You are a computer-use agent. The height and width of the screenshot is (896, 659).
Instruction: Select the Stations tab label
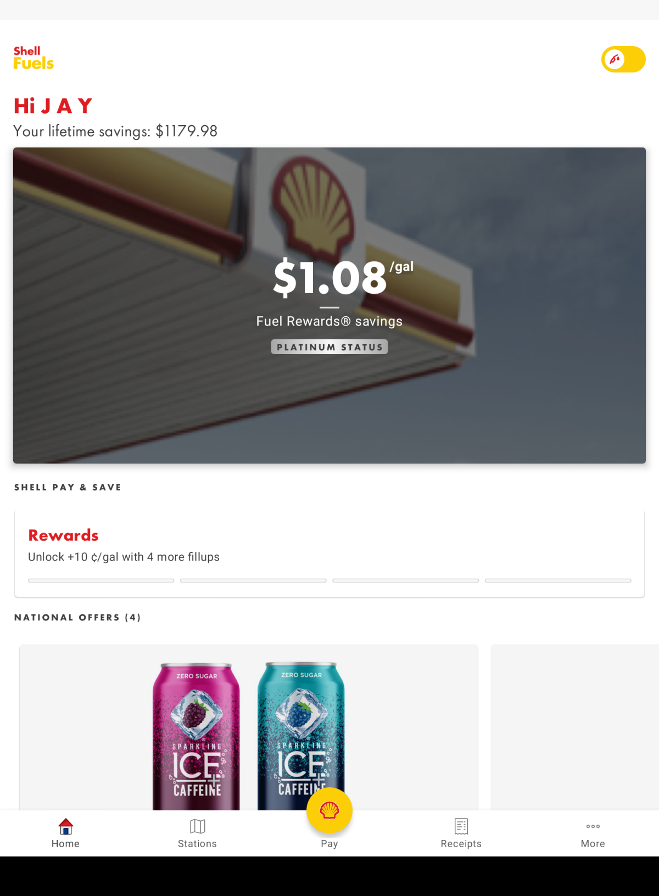(x=197, y=844)
